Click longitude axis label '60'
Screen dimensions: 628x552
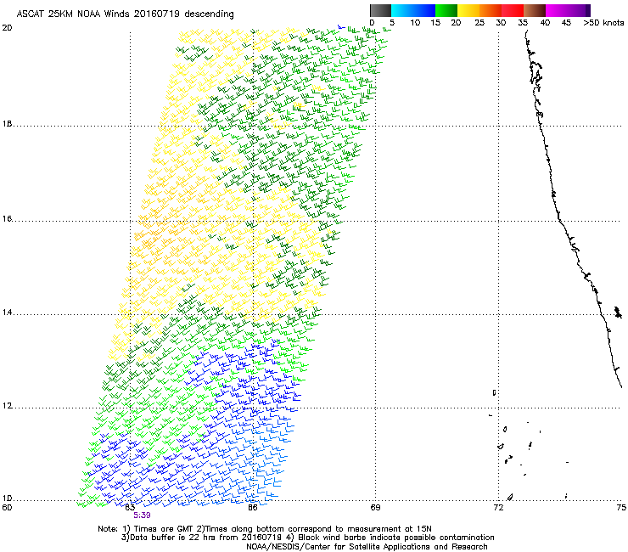coord(7,508)
